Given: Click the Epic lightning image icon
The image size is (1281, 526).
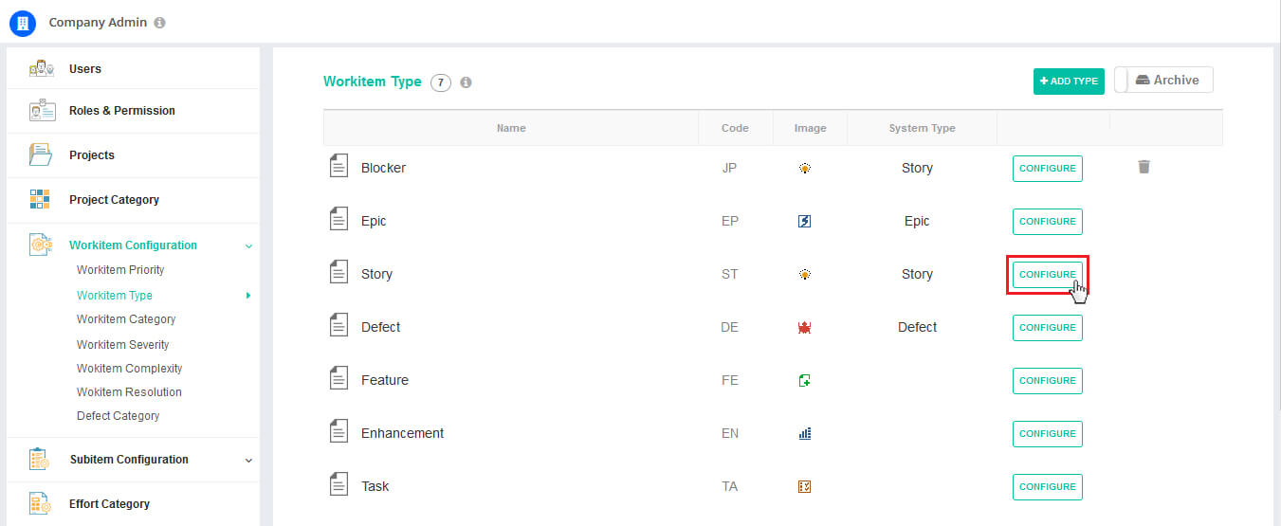Looking at the screenshot, I should [804, 222].
